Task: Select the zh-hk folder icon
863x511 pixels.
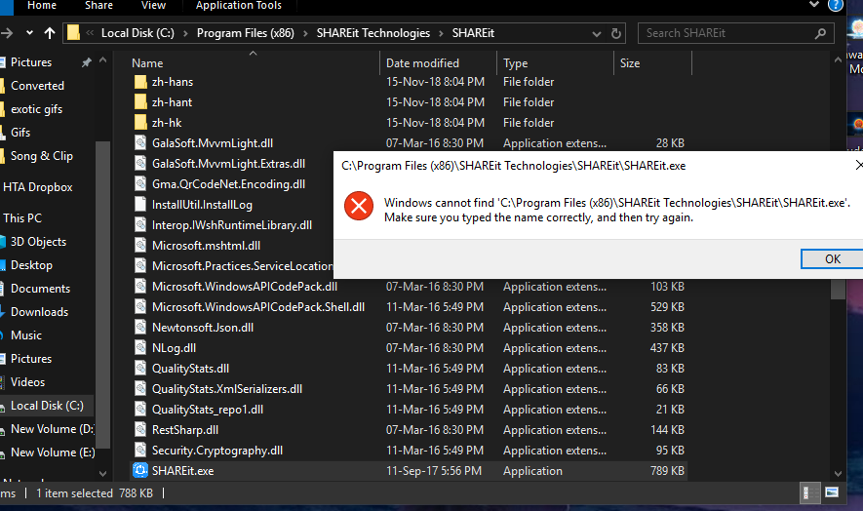Action: (140, 123)
